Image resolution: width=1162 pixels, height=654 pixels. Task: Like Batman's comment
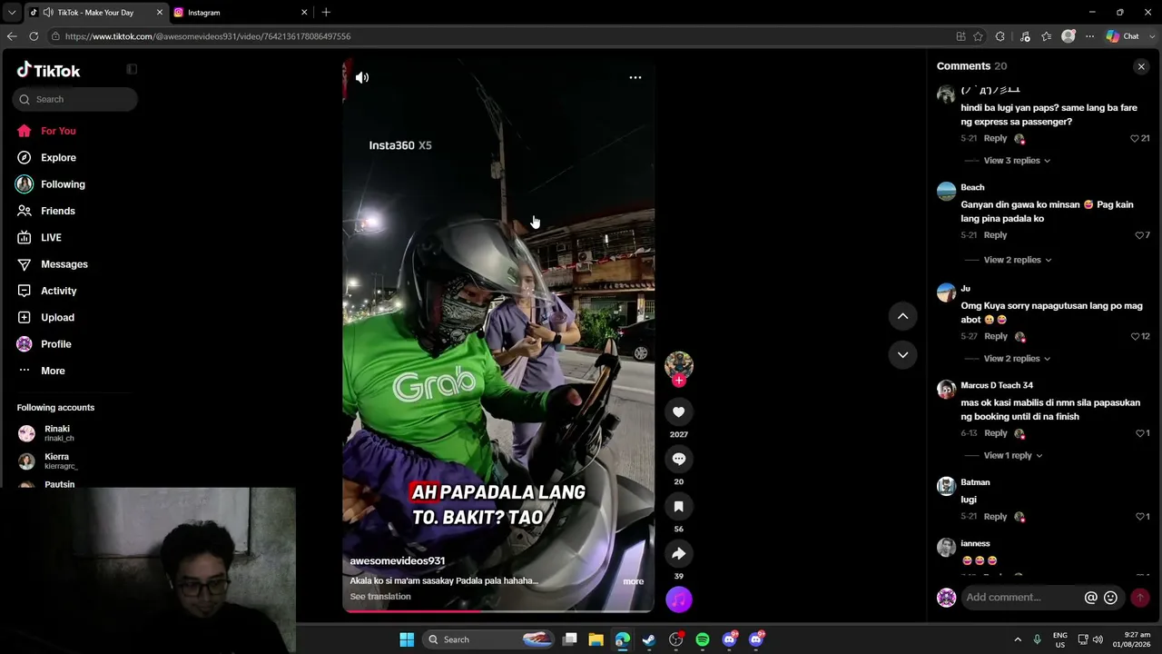click(x=1138, y=517)
